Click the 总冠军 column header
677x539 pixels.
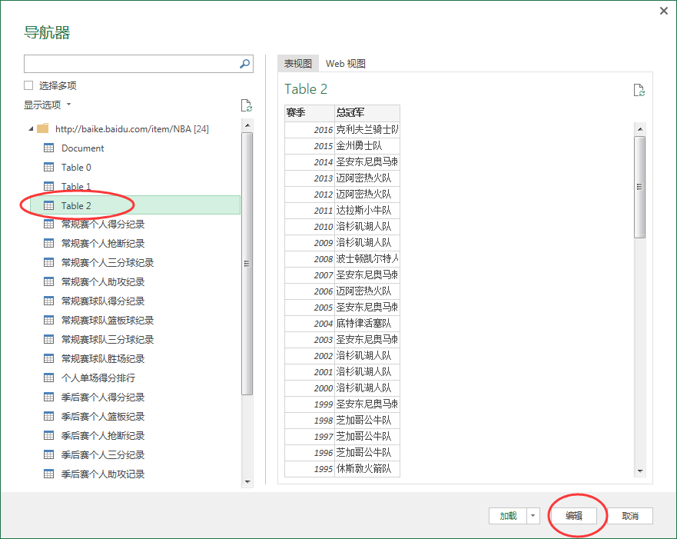pyautogui.click(x=367, y=113)
